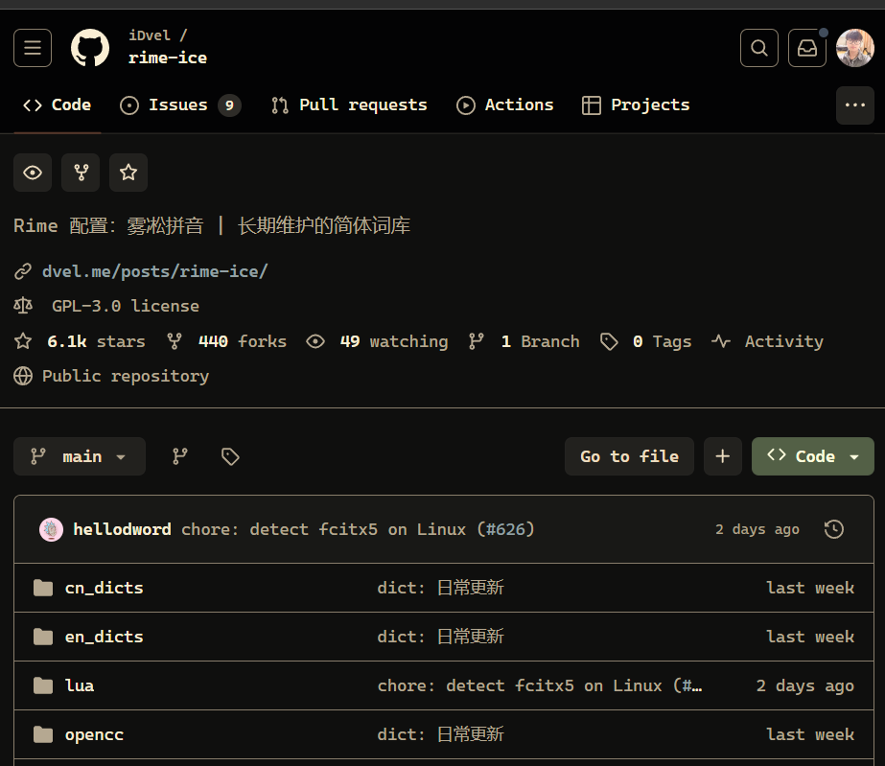Viewport: 885px width, 766px height.
Task: Click the rime-ice repository name
Action: point(168,58)
